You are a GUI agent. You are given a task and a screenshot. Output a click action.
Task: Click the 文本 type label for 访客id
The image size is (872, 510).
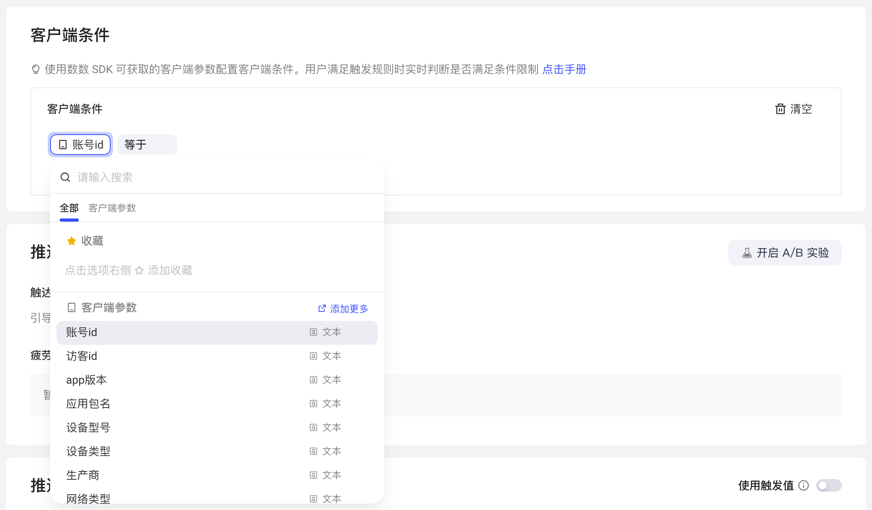tap(332, 356)
